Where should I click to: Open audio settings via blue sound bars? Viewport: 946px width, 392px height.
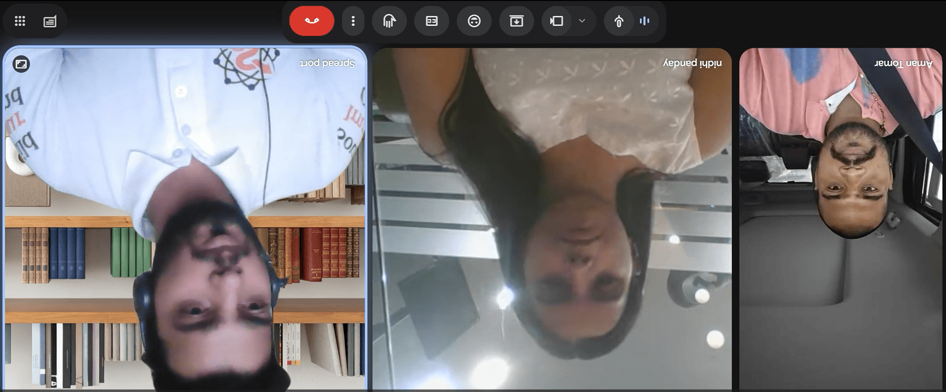coord(644,21)
